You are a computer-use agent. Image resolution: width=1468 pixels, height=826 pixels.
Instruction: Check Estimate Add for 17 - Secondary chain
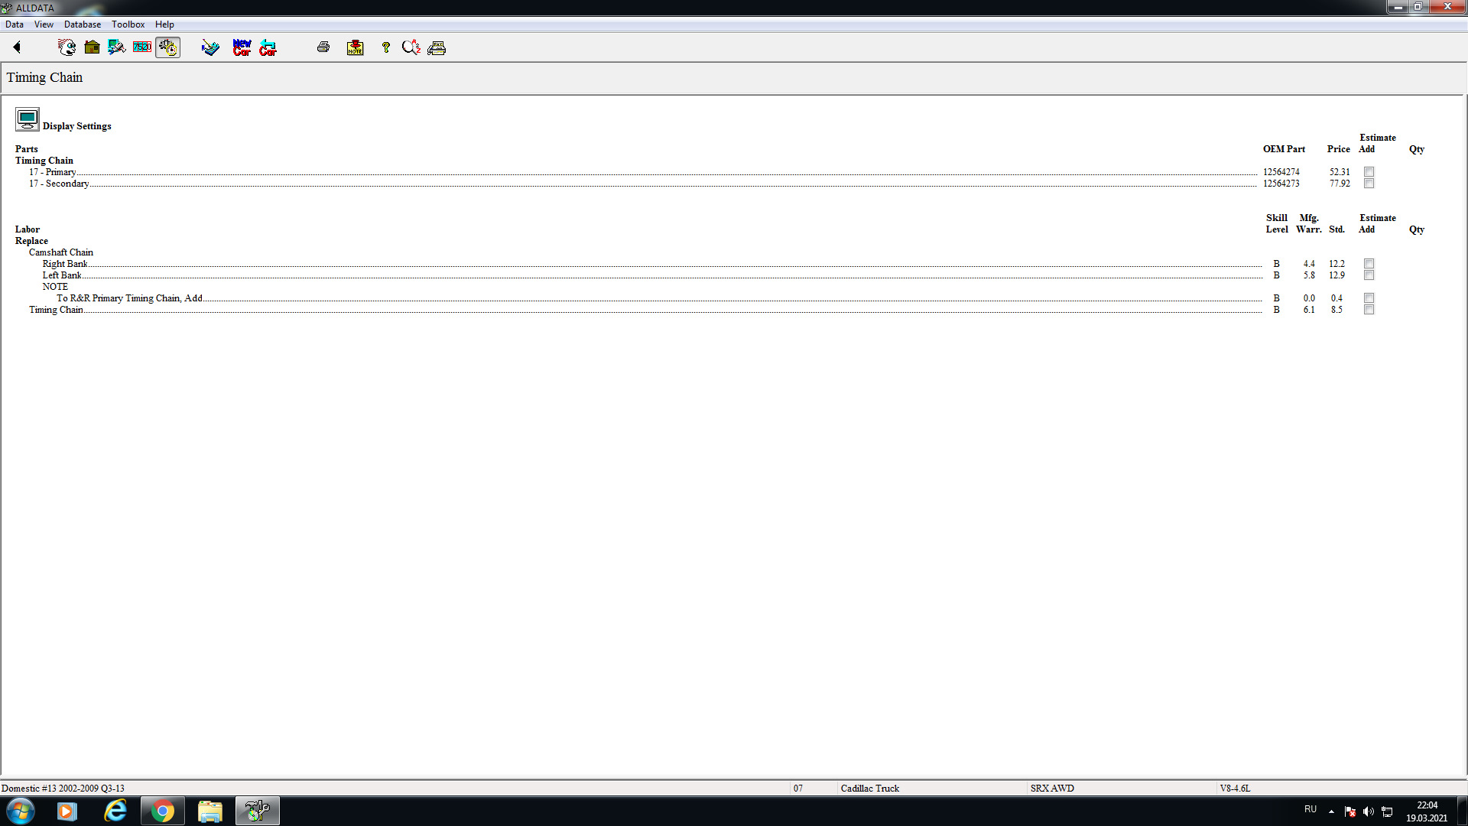click(1369, 184)
